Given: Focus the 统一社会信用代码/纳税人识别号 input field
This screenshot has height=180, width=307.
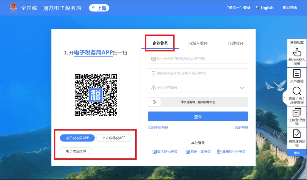Looking at the screenshot, I should point(198,59).
